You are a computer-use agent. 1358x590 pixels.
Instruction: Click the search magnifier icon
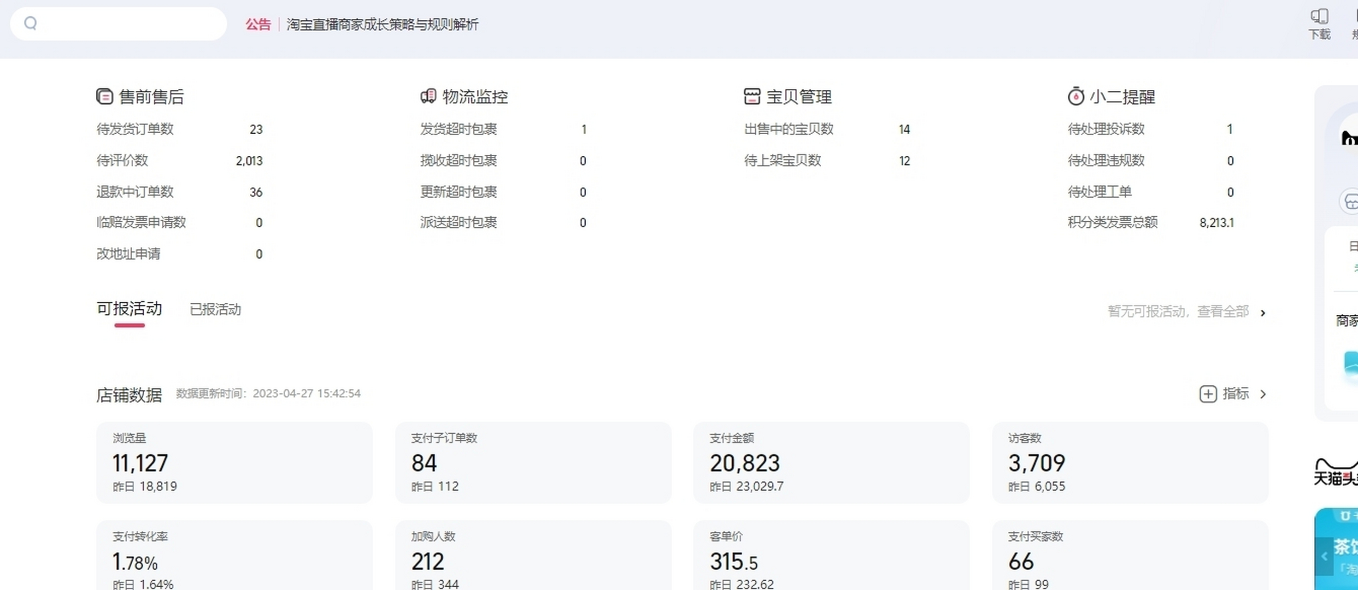(x=30, y=23)
